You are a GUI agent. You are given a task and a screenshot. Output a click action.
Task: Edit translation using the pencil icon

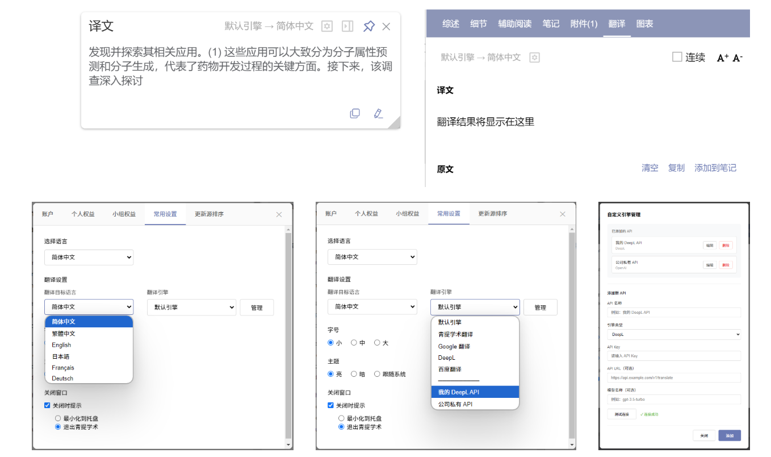tap(378, 113)
